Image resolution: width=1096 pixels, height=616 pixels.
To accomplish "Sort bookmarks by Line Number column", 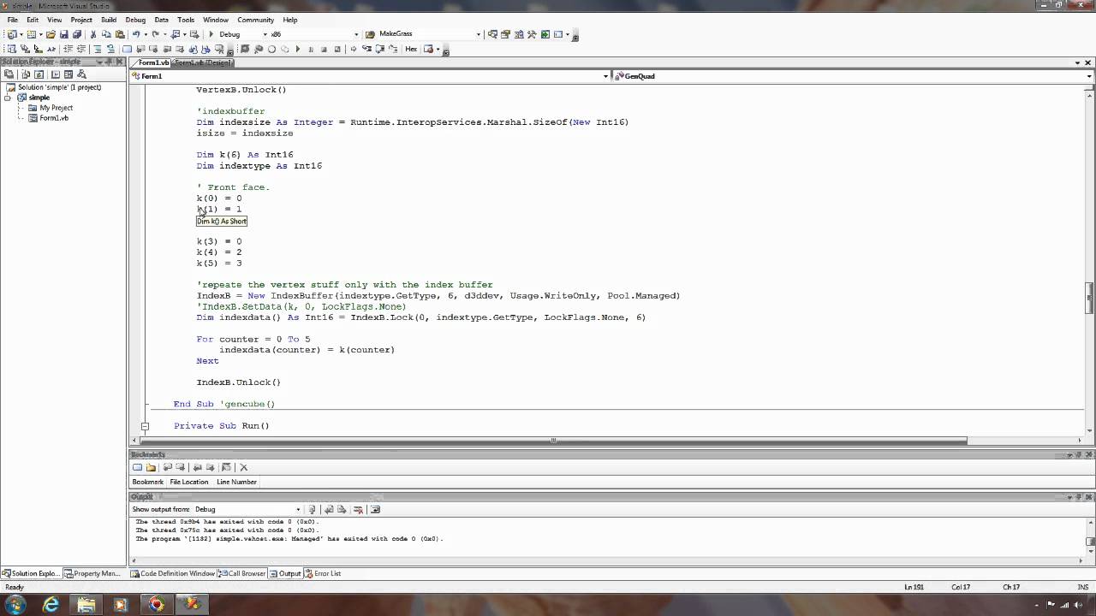I will [x=236, y=482].
